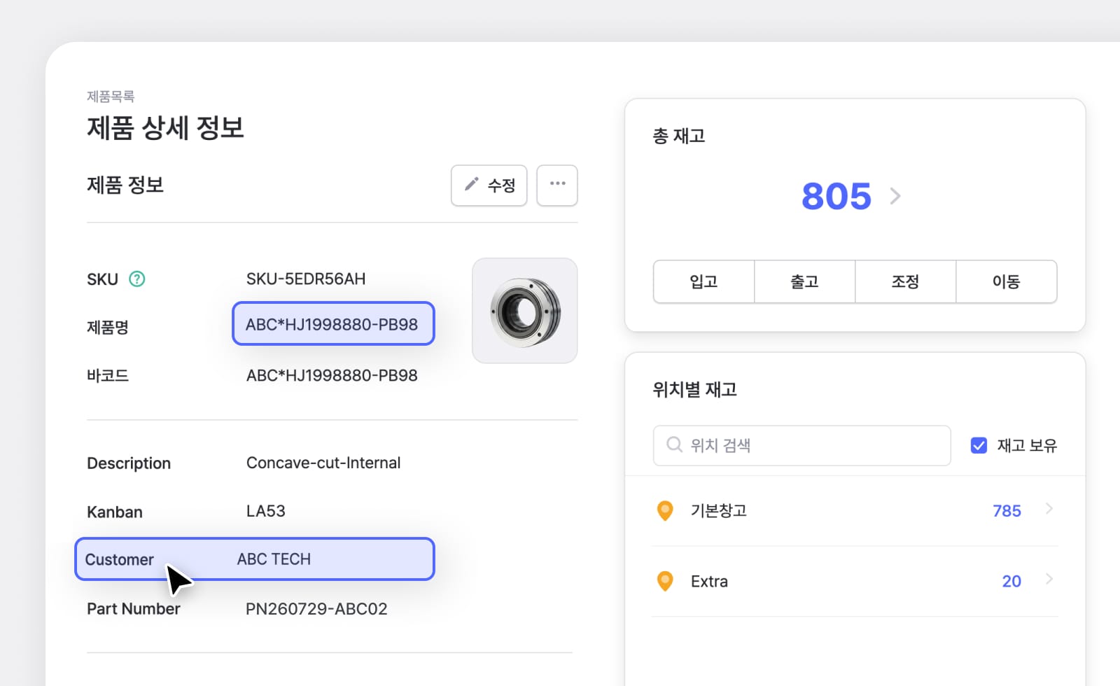
Task: Open the bearing product thumbnail image
Action: pos(525,311)
